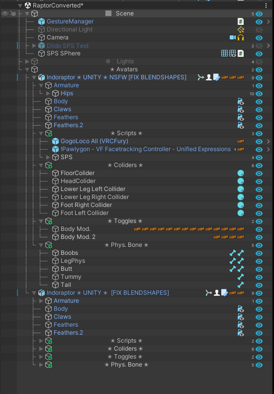This screenshot has height=394, width=274.
Task: Hide the Hips bone object
Action: tap(259, 94)
